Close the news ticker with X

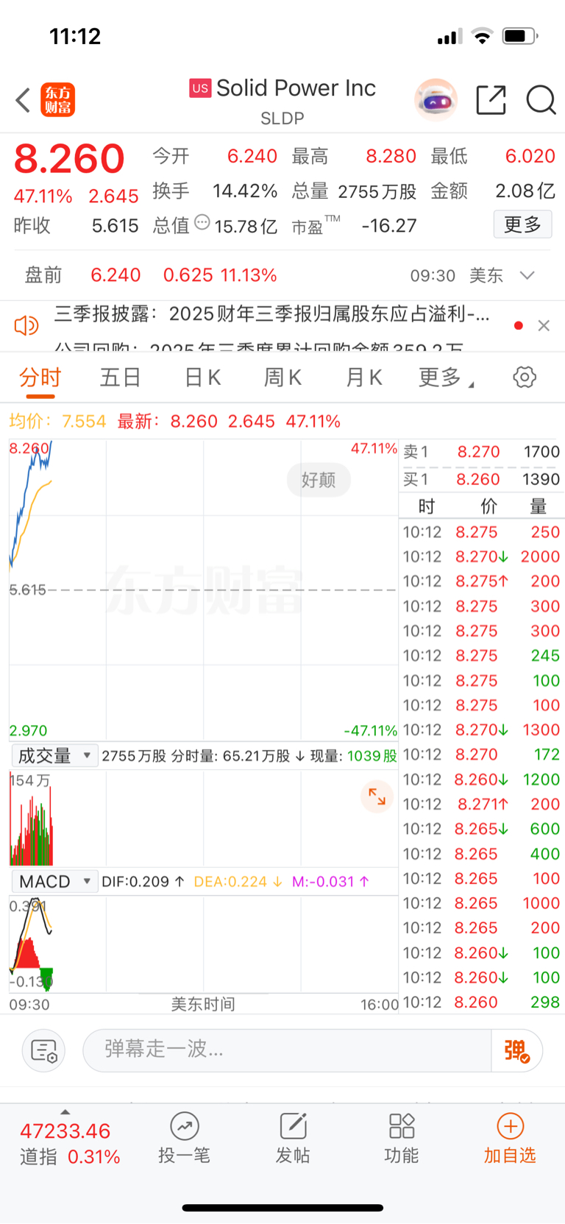point(544,325)
